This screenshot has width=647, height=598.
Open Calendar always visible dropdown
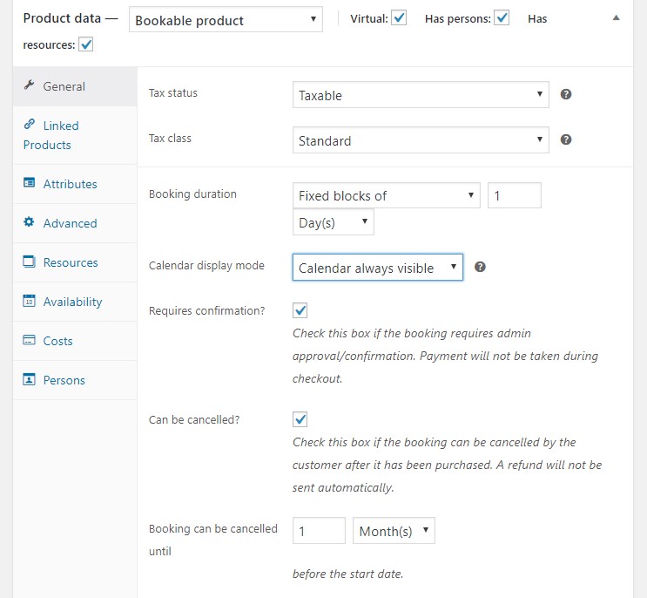click(378, 268)
